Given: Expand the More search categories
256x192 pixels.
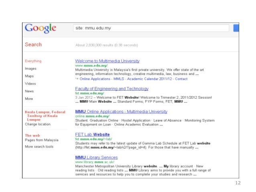Looking at the screenshot, I should (29, 99).
